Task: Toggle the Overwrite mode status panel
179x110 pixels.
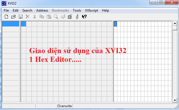Action: [65, 106]
